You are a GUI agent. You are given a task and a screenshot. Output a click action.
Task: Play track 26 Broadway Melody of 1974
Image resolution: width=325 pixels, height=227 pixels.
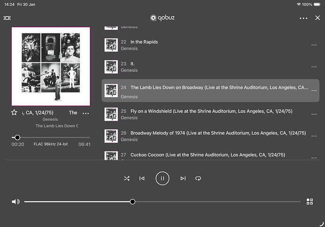click(x=211, y=136)
